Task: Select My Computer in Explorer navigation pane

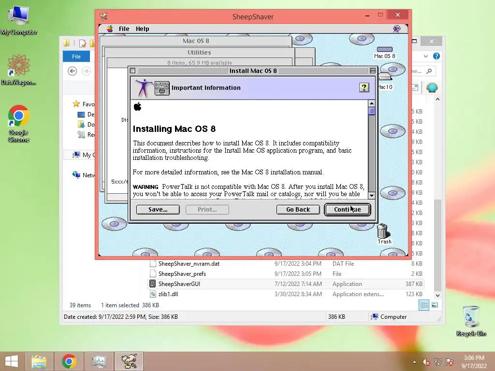Action: [84, 155]
